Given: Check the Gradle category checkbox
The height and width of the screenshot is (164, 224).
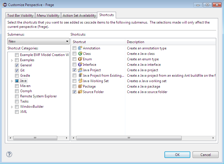Looking at the screenshot, I should (x=17, y=76).
